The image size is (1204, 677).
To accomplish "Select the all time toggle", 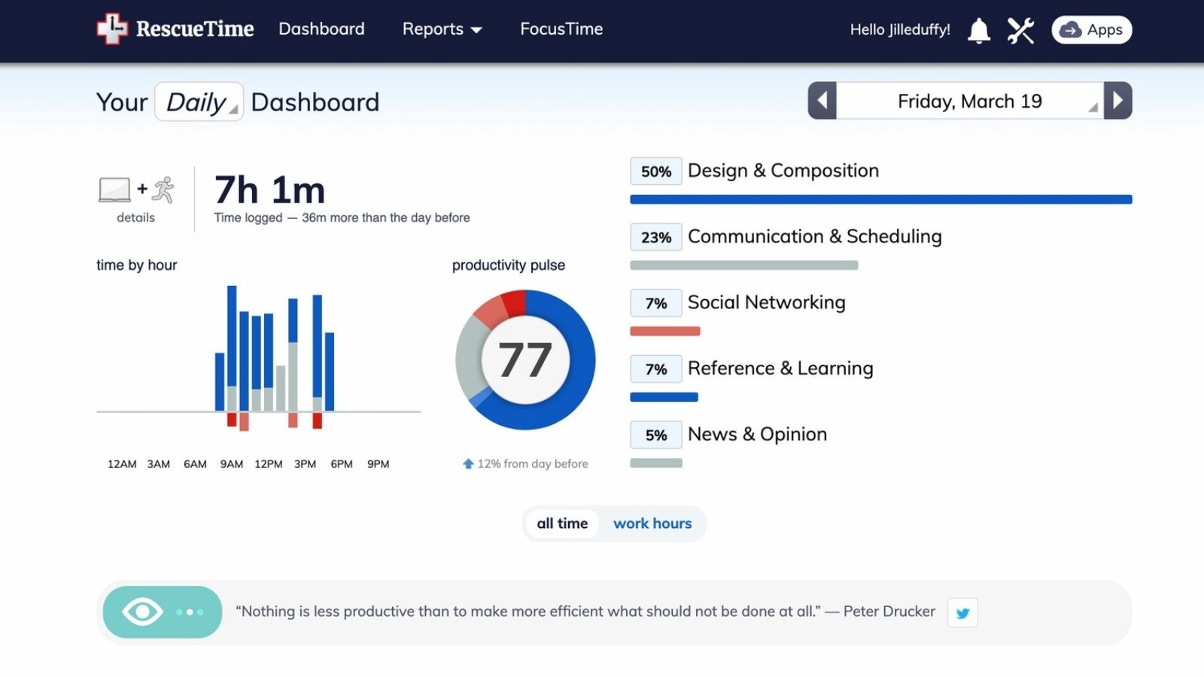I will tap(562, 524).
